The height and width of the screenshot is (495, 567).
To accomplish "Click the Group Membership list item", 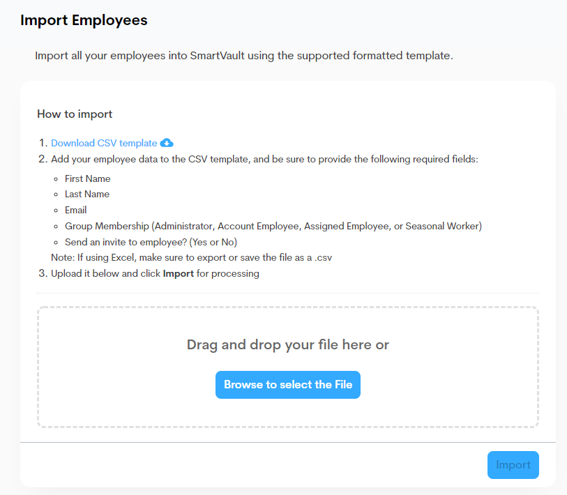I will [109, 226].
